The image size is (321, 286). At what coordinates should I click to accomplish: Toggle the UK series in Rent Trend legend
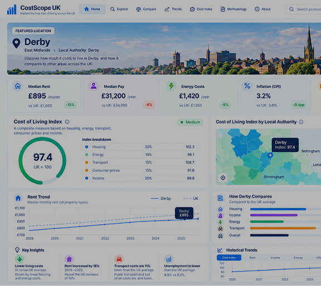coord(191,198)
